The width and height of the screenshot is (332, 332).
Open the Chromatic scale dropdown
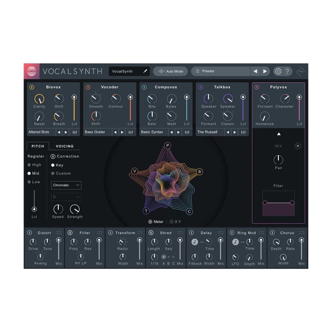[66, 185]
